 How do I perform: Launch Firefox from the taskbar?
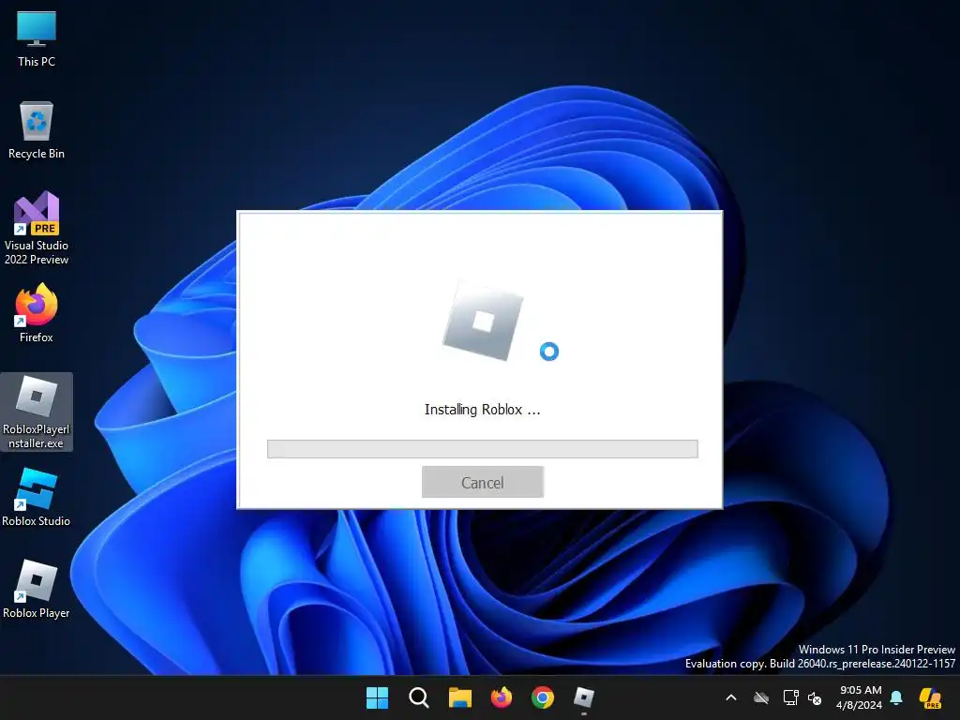(x=502, y=697)
